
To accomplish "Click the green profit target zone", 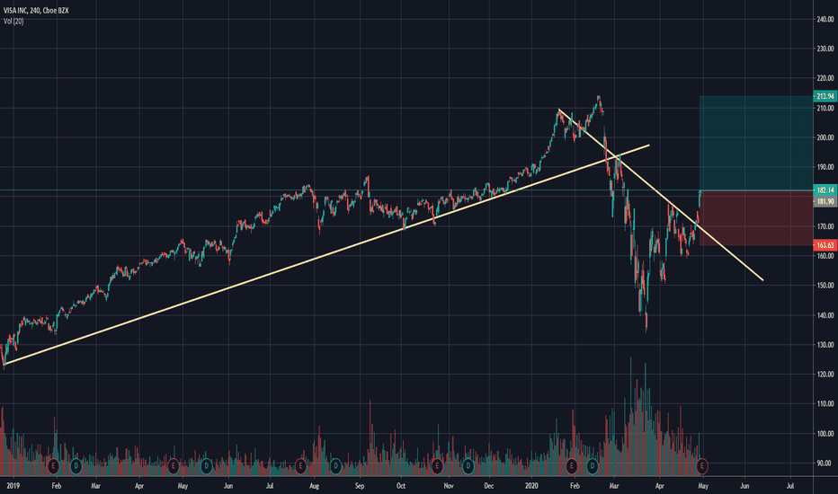I will [x=755, y=143].
